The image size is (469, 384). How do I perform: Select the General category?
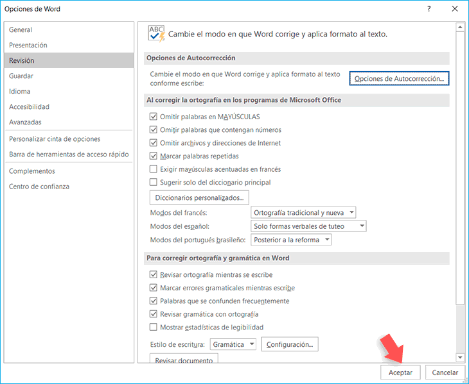click(21, 30)
